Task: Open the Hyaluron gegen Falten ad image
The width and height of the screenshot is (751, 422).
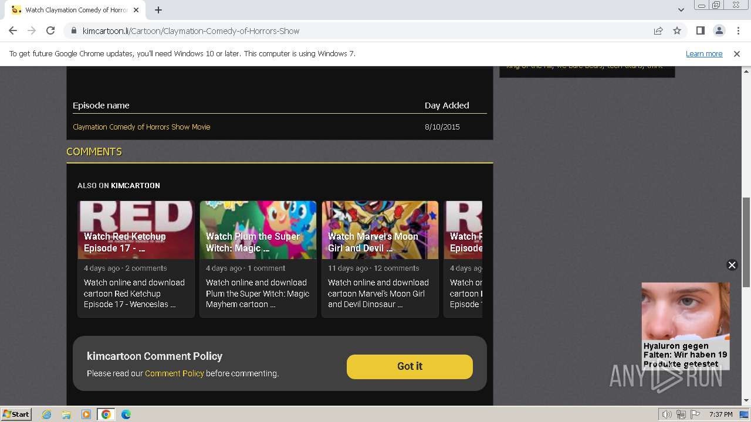Action: coord(685,312)
